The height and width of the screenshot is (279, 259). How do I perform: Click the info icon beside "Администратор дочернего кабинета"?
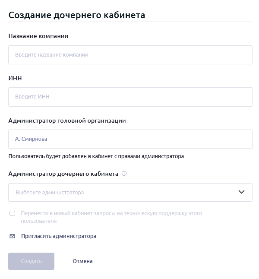point(124,174)
